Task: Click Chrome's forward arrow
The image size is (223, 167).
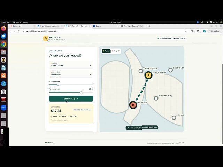Action: pos(14,31)
